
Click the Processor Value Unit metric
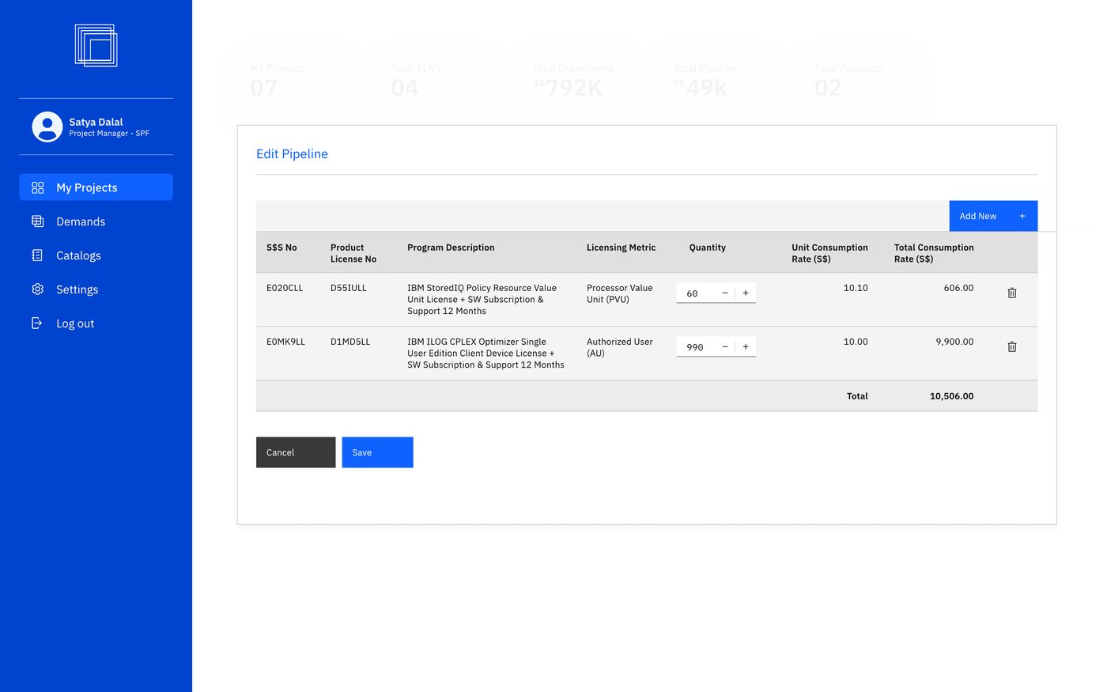(x=620, y=293)
